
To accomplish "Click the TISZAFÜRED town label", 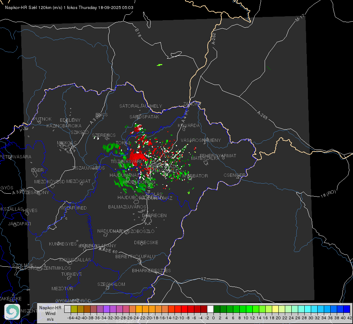I will tap(74, 208).
